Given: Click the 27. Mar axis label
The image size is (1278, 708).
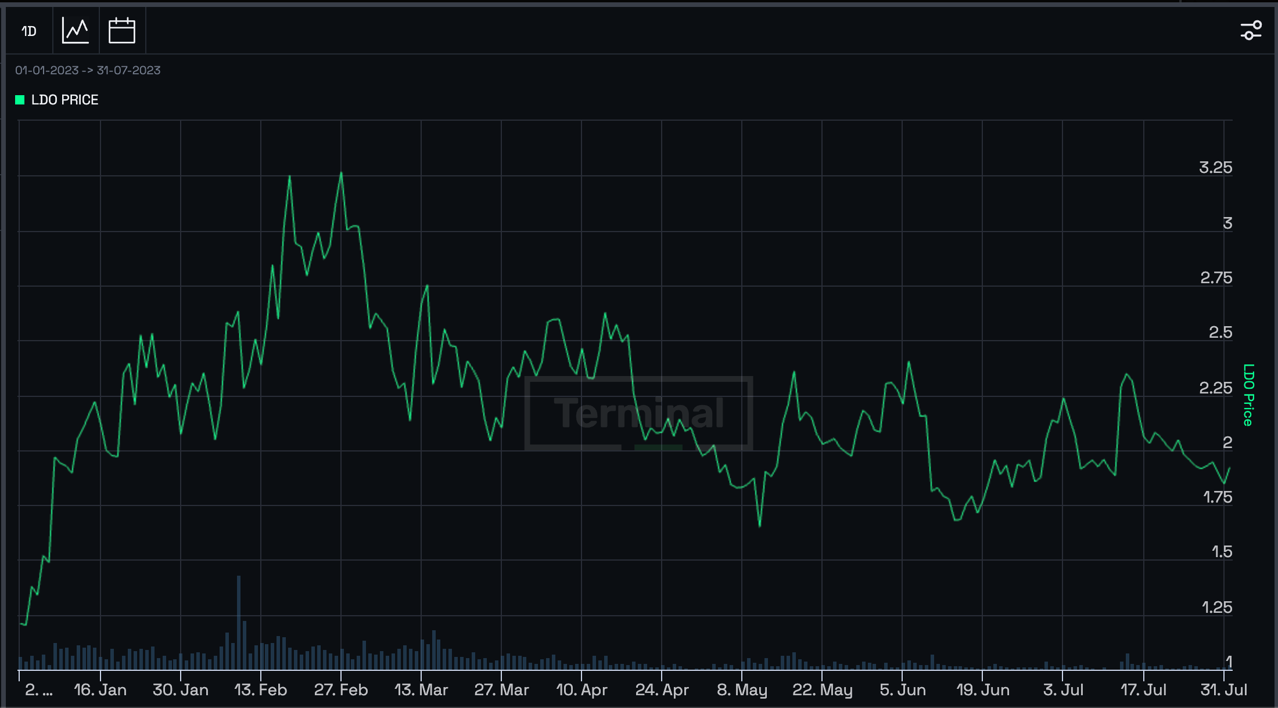Looking at the screenshot, I should tap(501, 690).
